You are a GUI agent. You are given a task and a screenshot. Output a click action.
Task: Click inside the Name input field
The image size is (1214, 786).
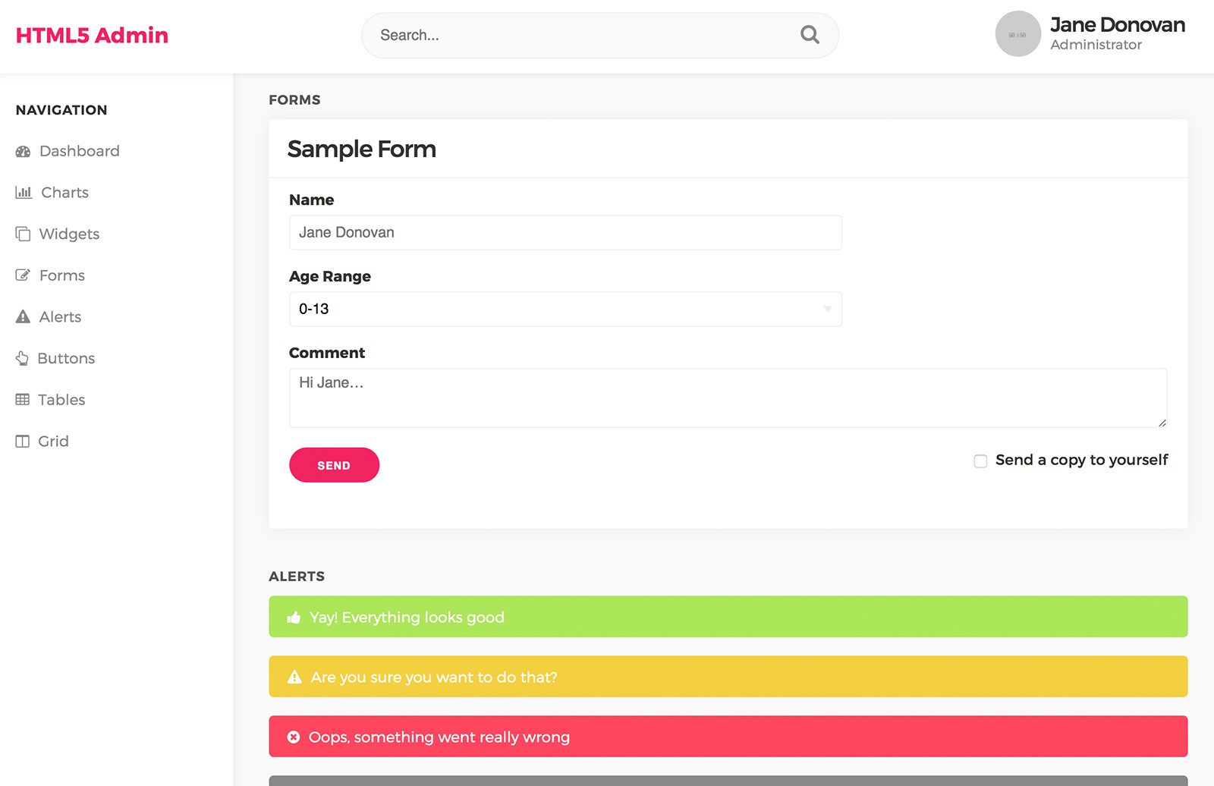point(565,233)
